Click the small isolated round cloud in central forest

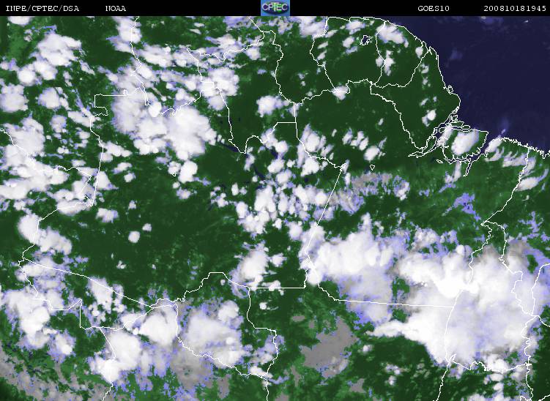coord(134,236)
